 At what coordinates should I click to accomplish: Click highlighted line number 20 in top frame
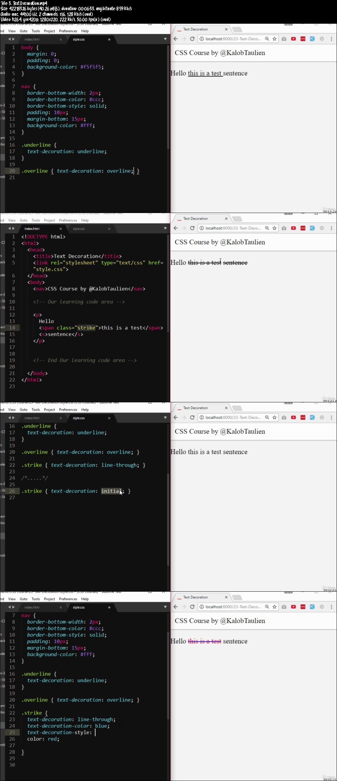coord(12,171)
